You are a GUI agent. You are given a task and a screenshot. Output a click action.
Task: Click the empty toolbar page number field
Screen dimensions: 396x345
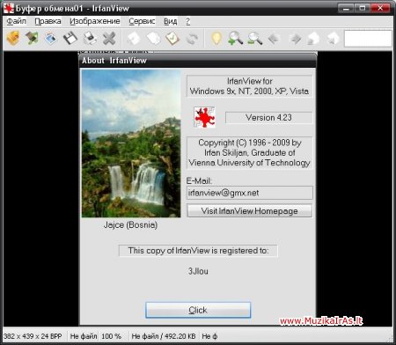(x=368, y=38)
